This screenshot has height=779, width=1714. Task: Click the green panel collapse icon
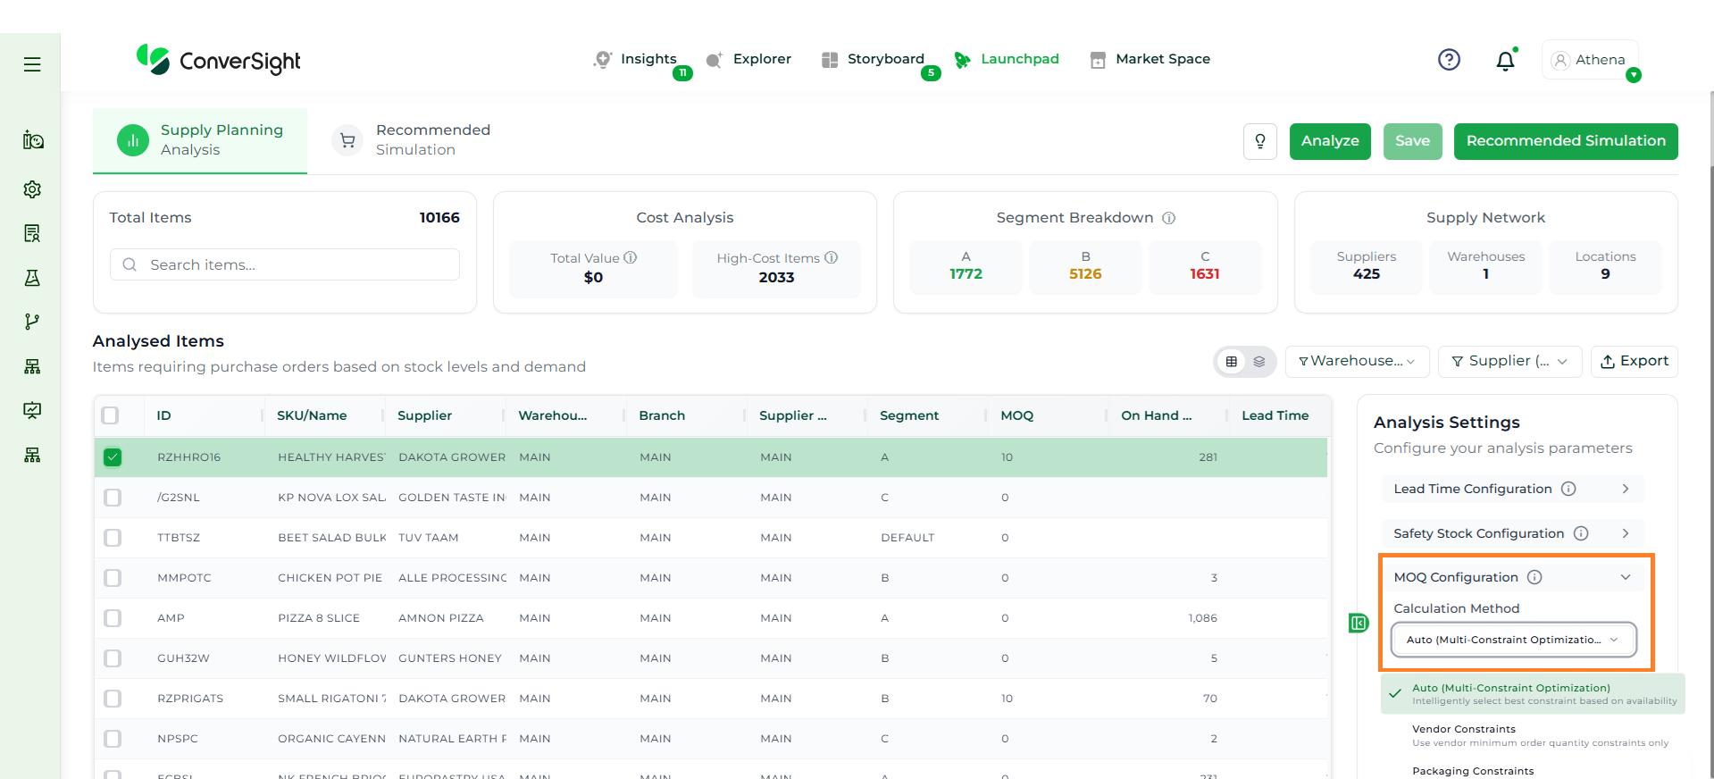1358,623
